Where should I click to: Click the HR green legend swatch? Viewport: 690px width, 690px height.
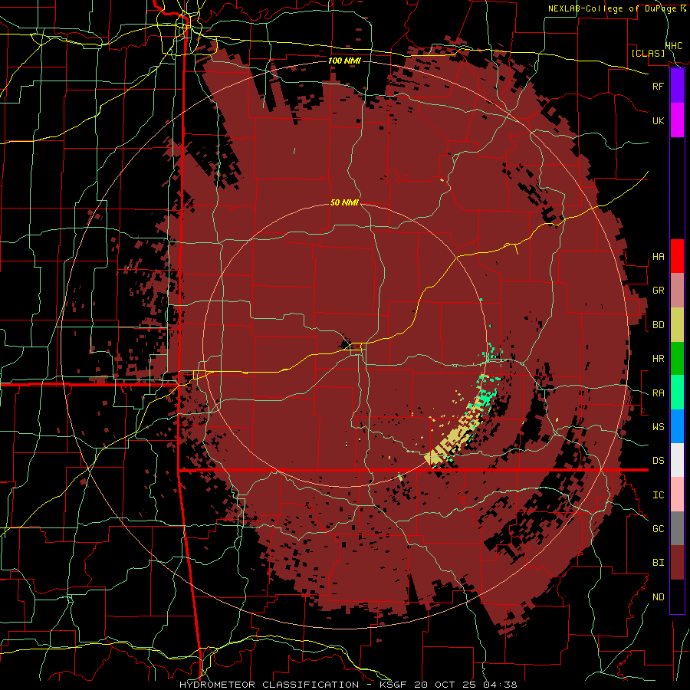tap(677, 359)
